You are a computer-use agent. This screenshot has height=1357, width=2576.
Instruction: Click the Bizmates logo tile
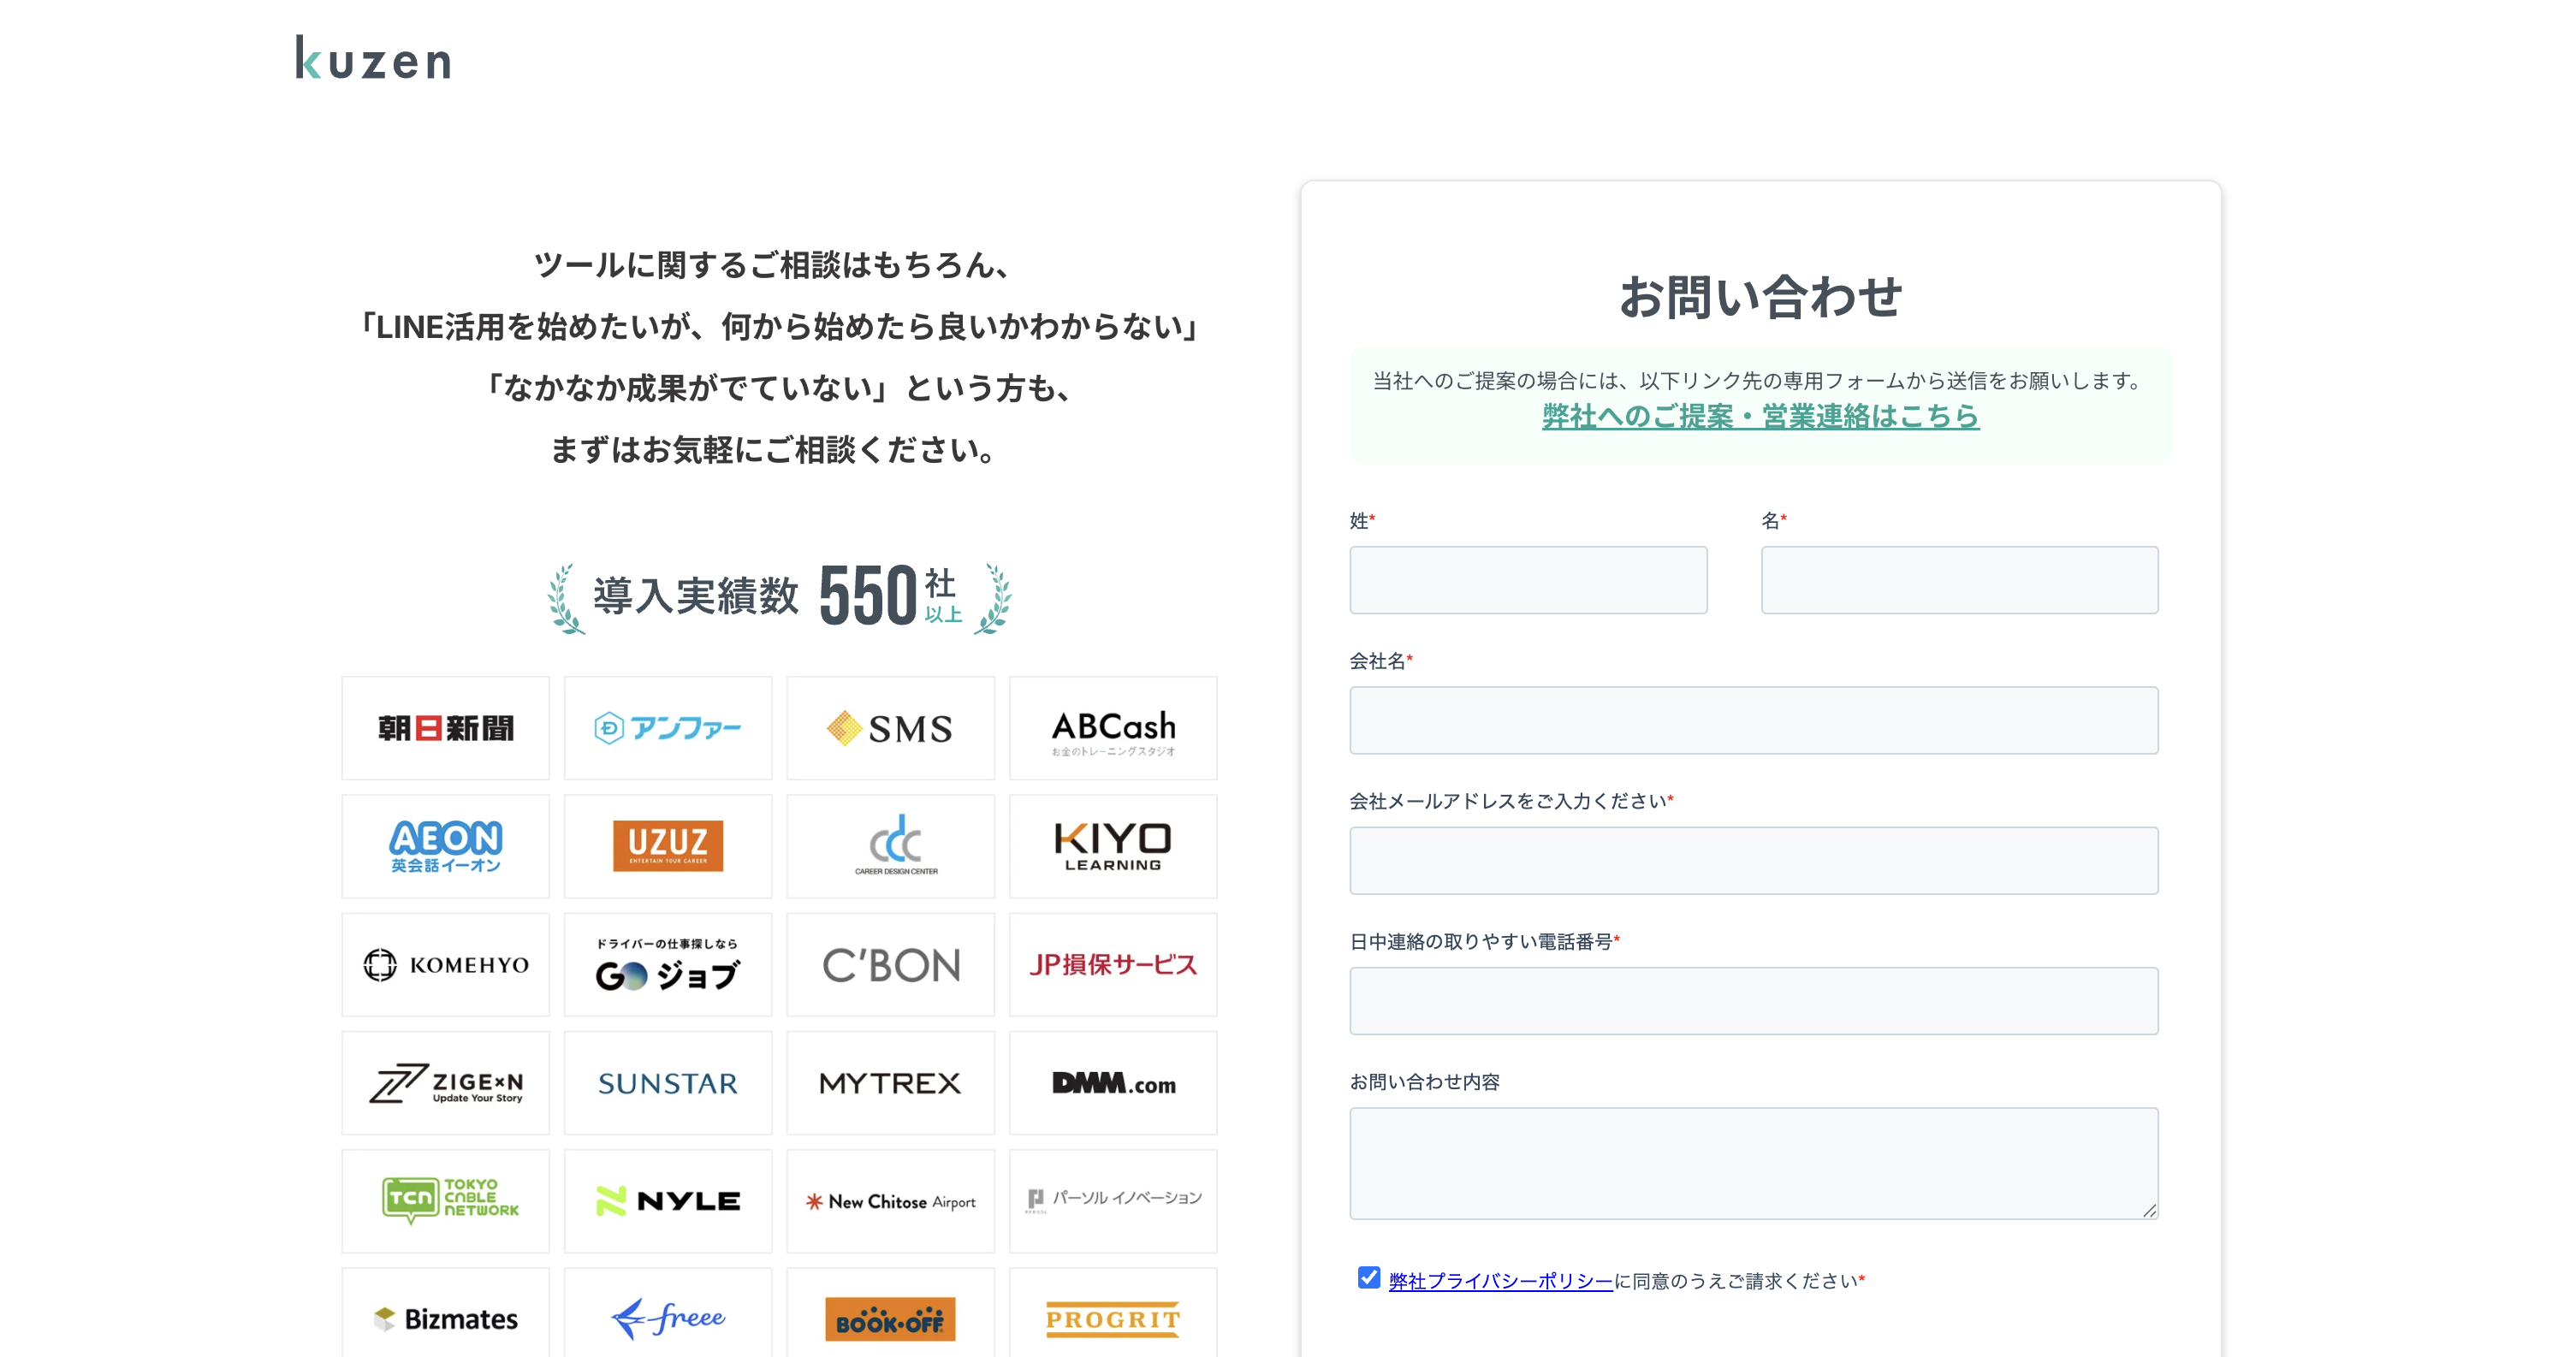(x=446, y=1314)
